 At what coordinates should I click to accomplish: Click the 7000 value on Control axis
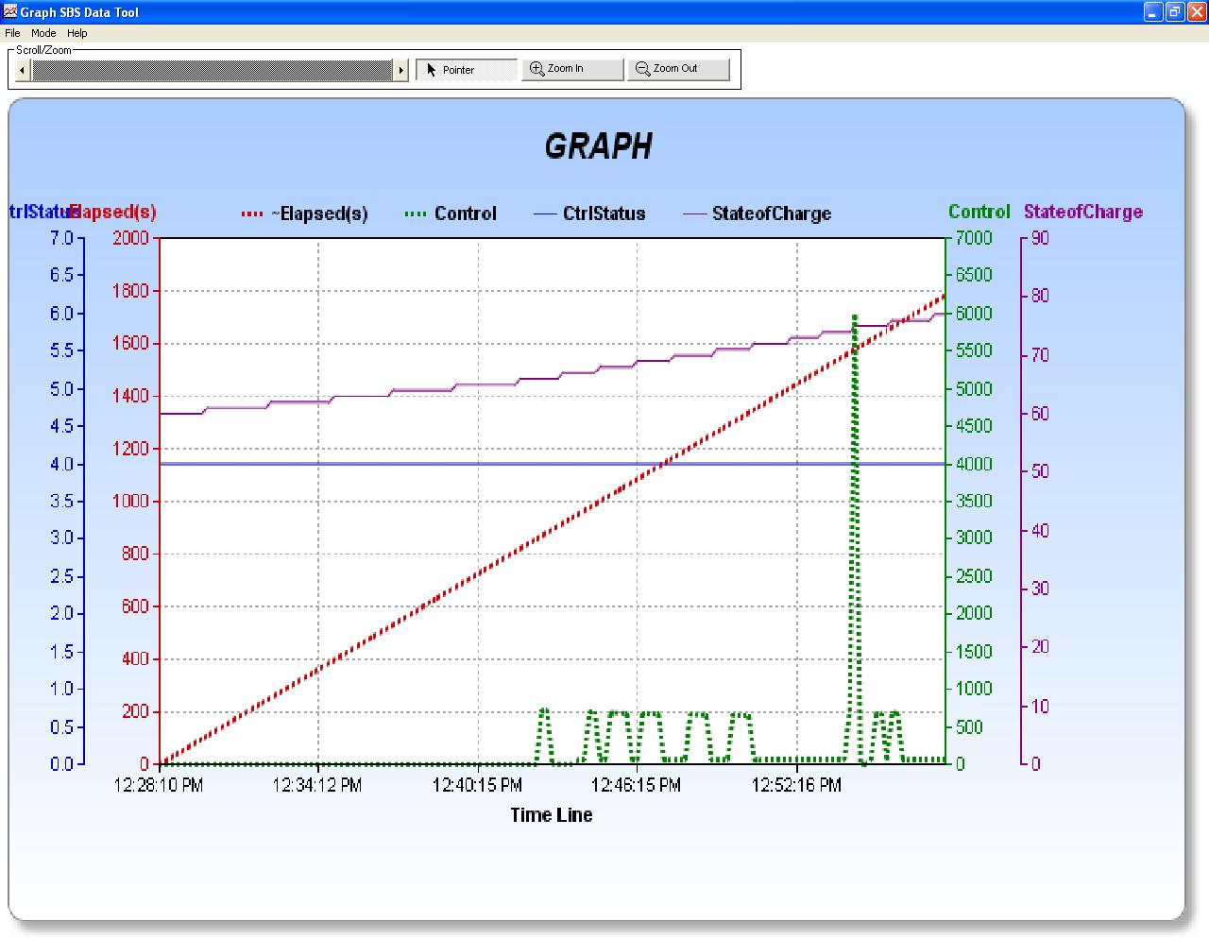(x=974, y=238)
